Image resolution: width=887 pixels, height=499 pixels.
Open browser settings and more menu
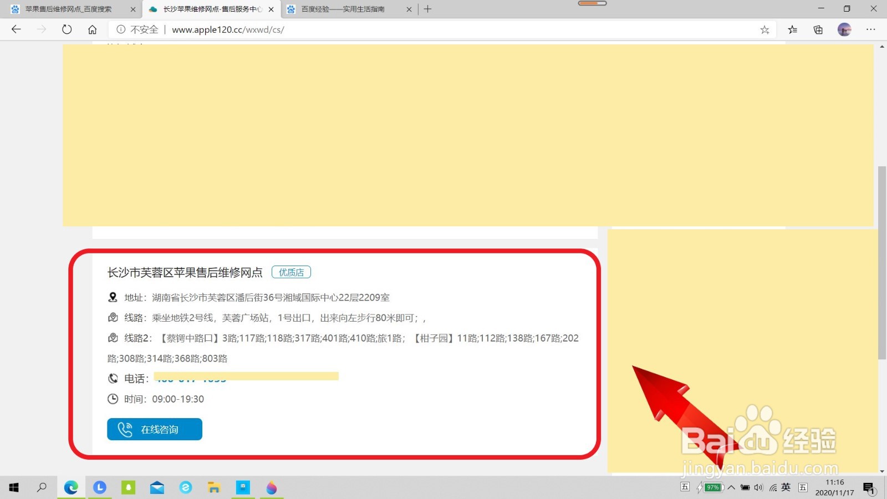[871, 29]
